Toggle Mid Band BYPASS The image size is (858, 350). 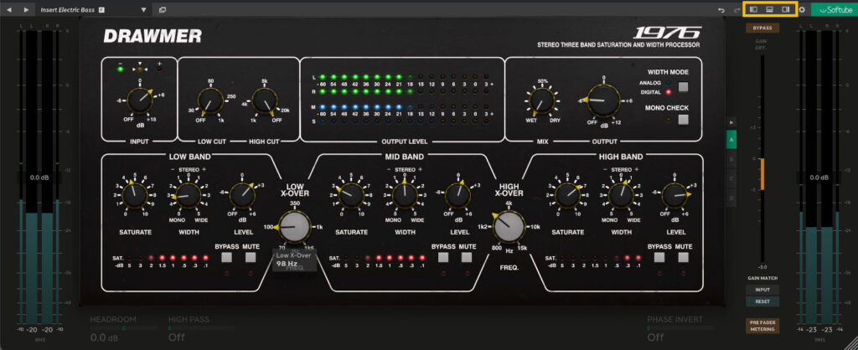443,257
